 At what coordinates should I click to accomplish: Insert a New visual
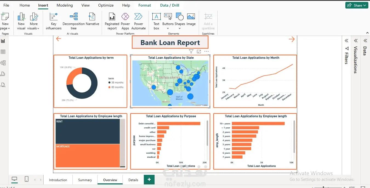pos(21,21)
